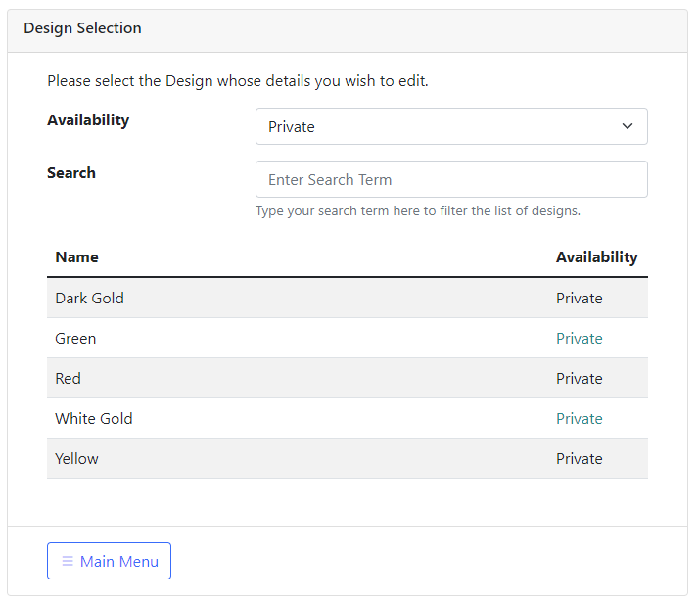Choose the Red design row
Viewport: 698px width, 602px height.
pos(348,378)
